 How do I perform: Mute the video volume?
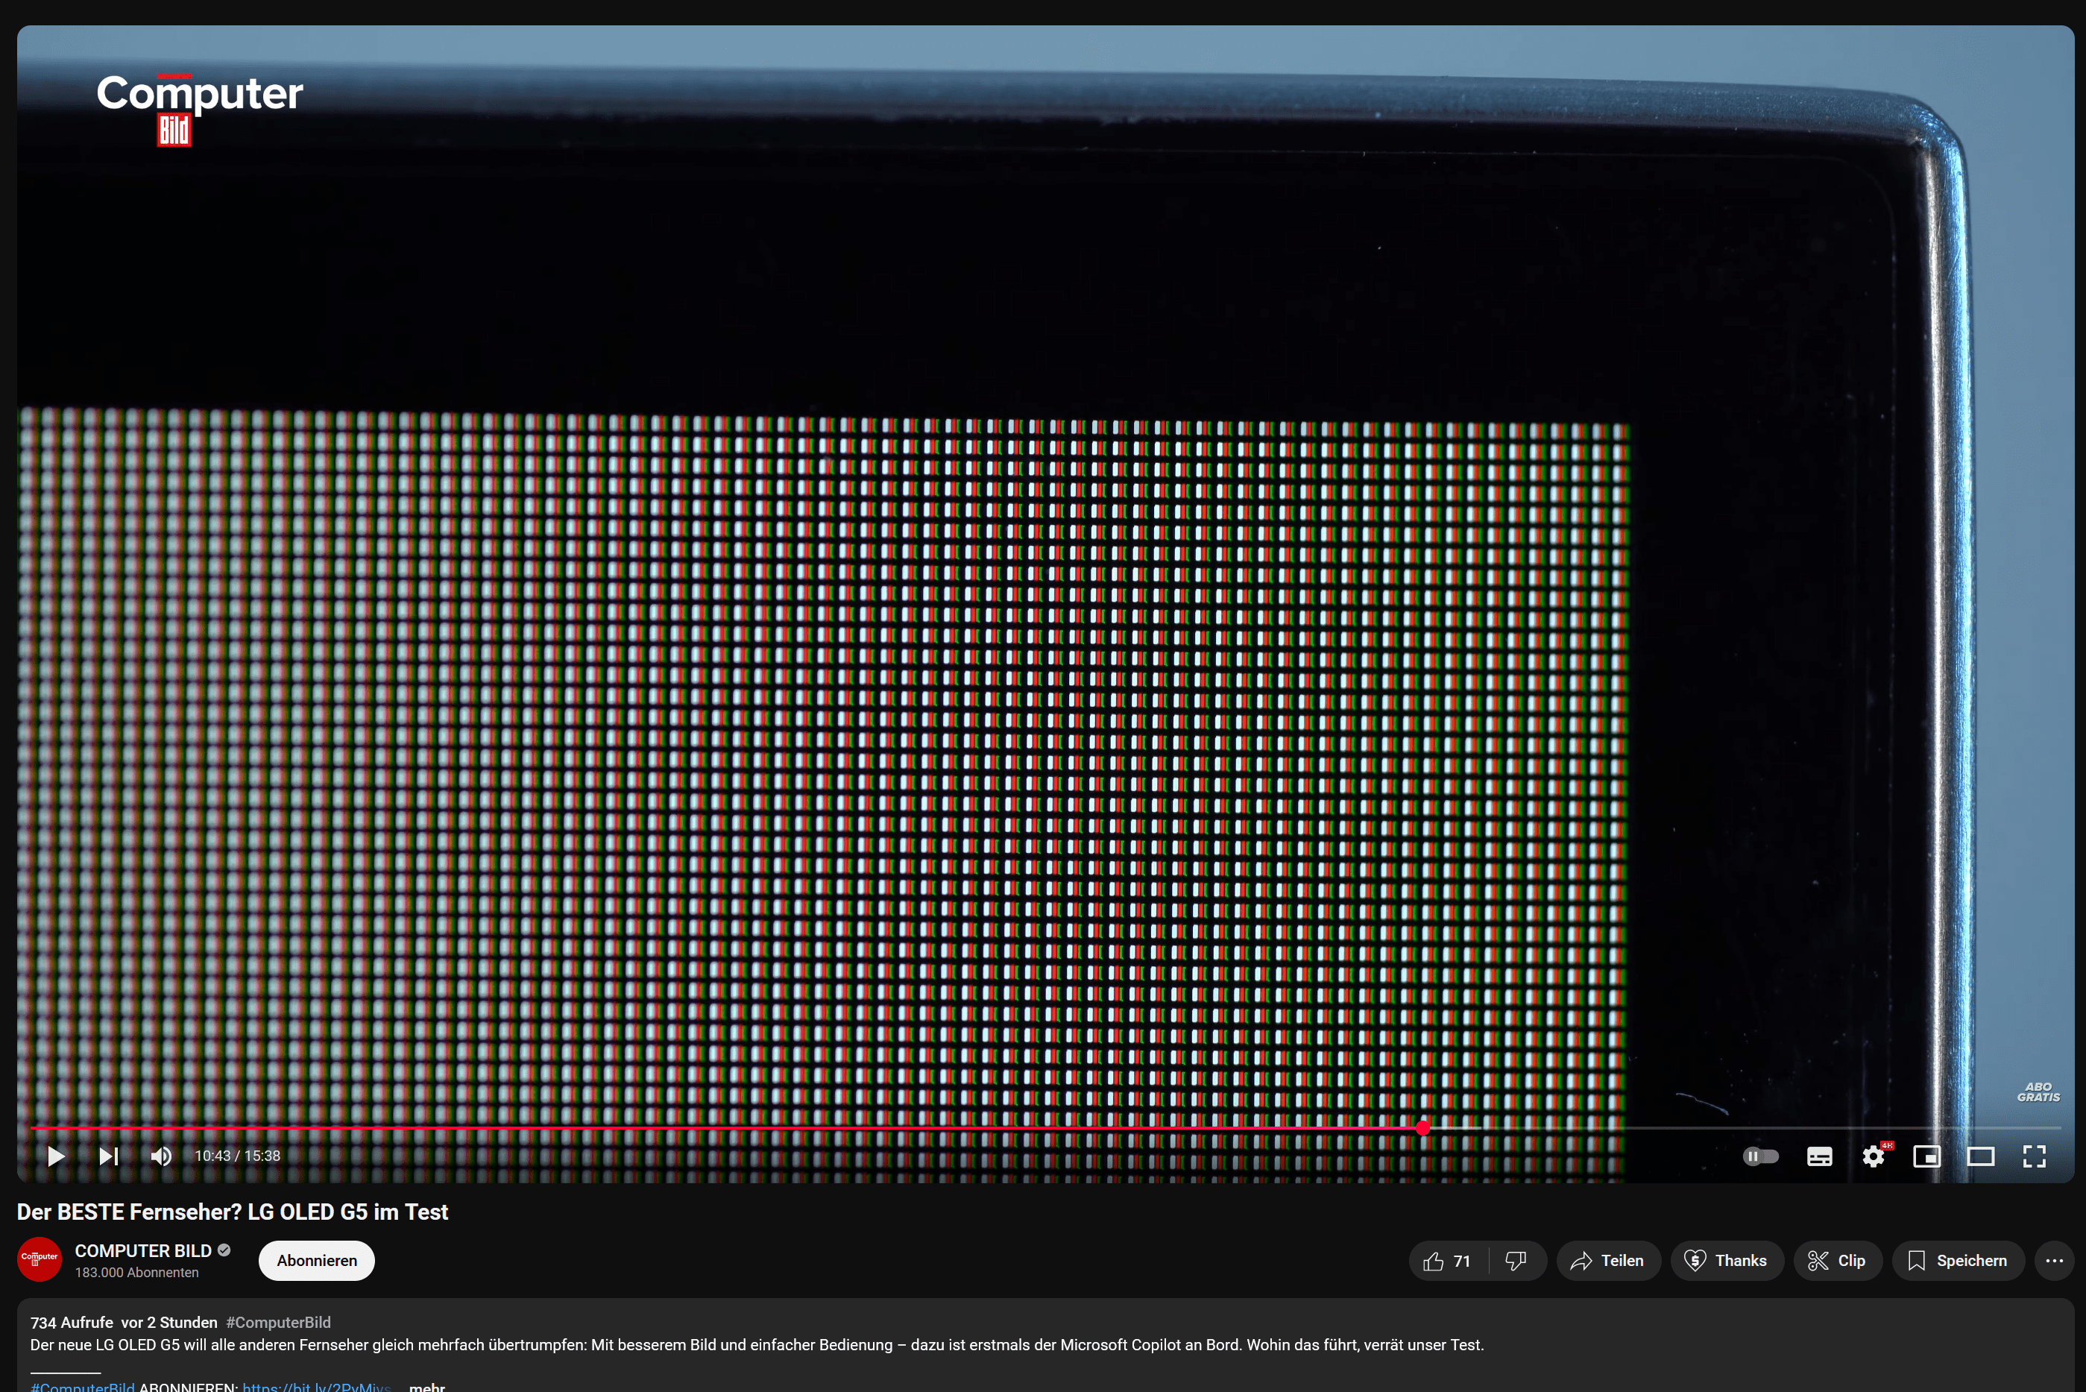coord(161,1156)
